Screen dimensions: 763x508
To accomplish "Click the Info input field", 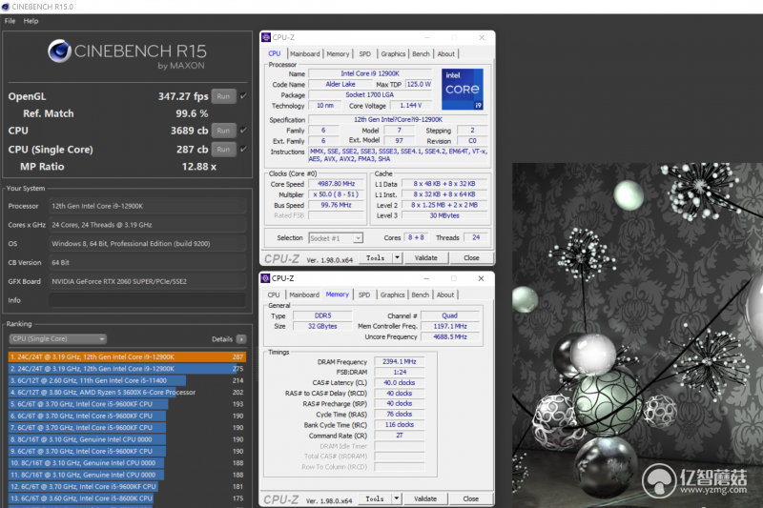I will 148,300.
